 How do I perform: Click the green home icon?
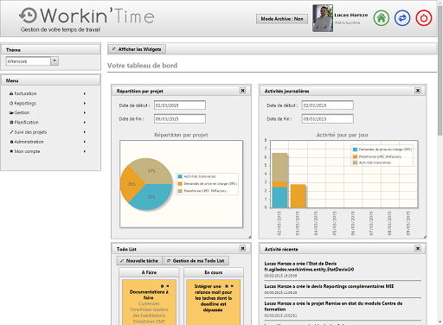[382, 18]
